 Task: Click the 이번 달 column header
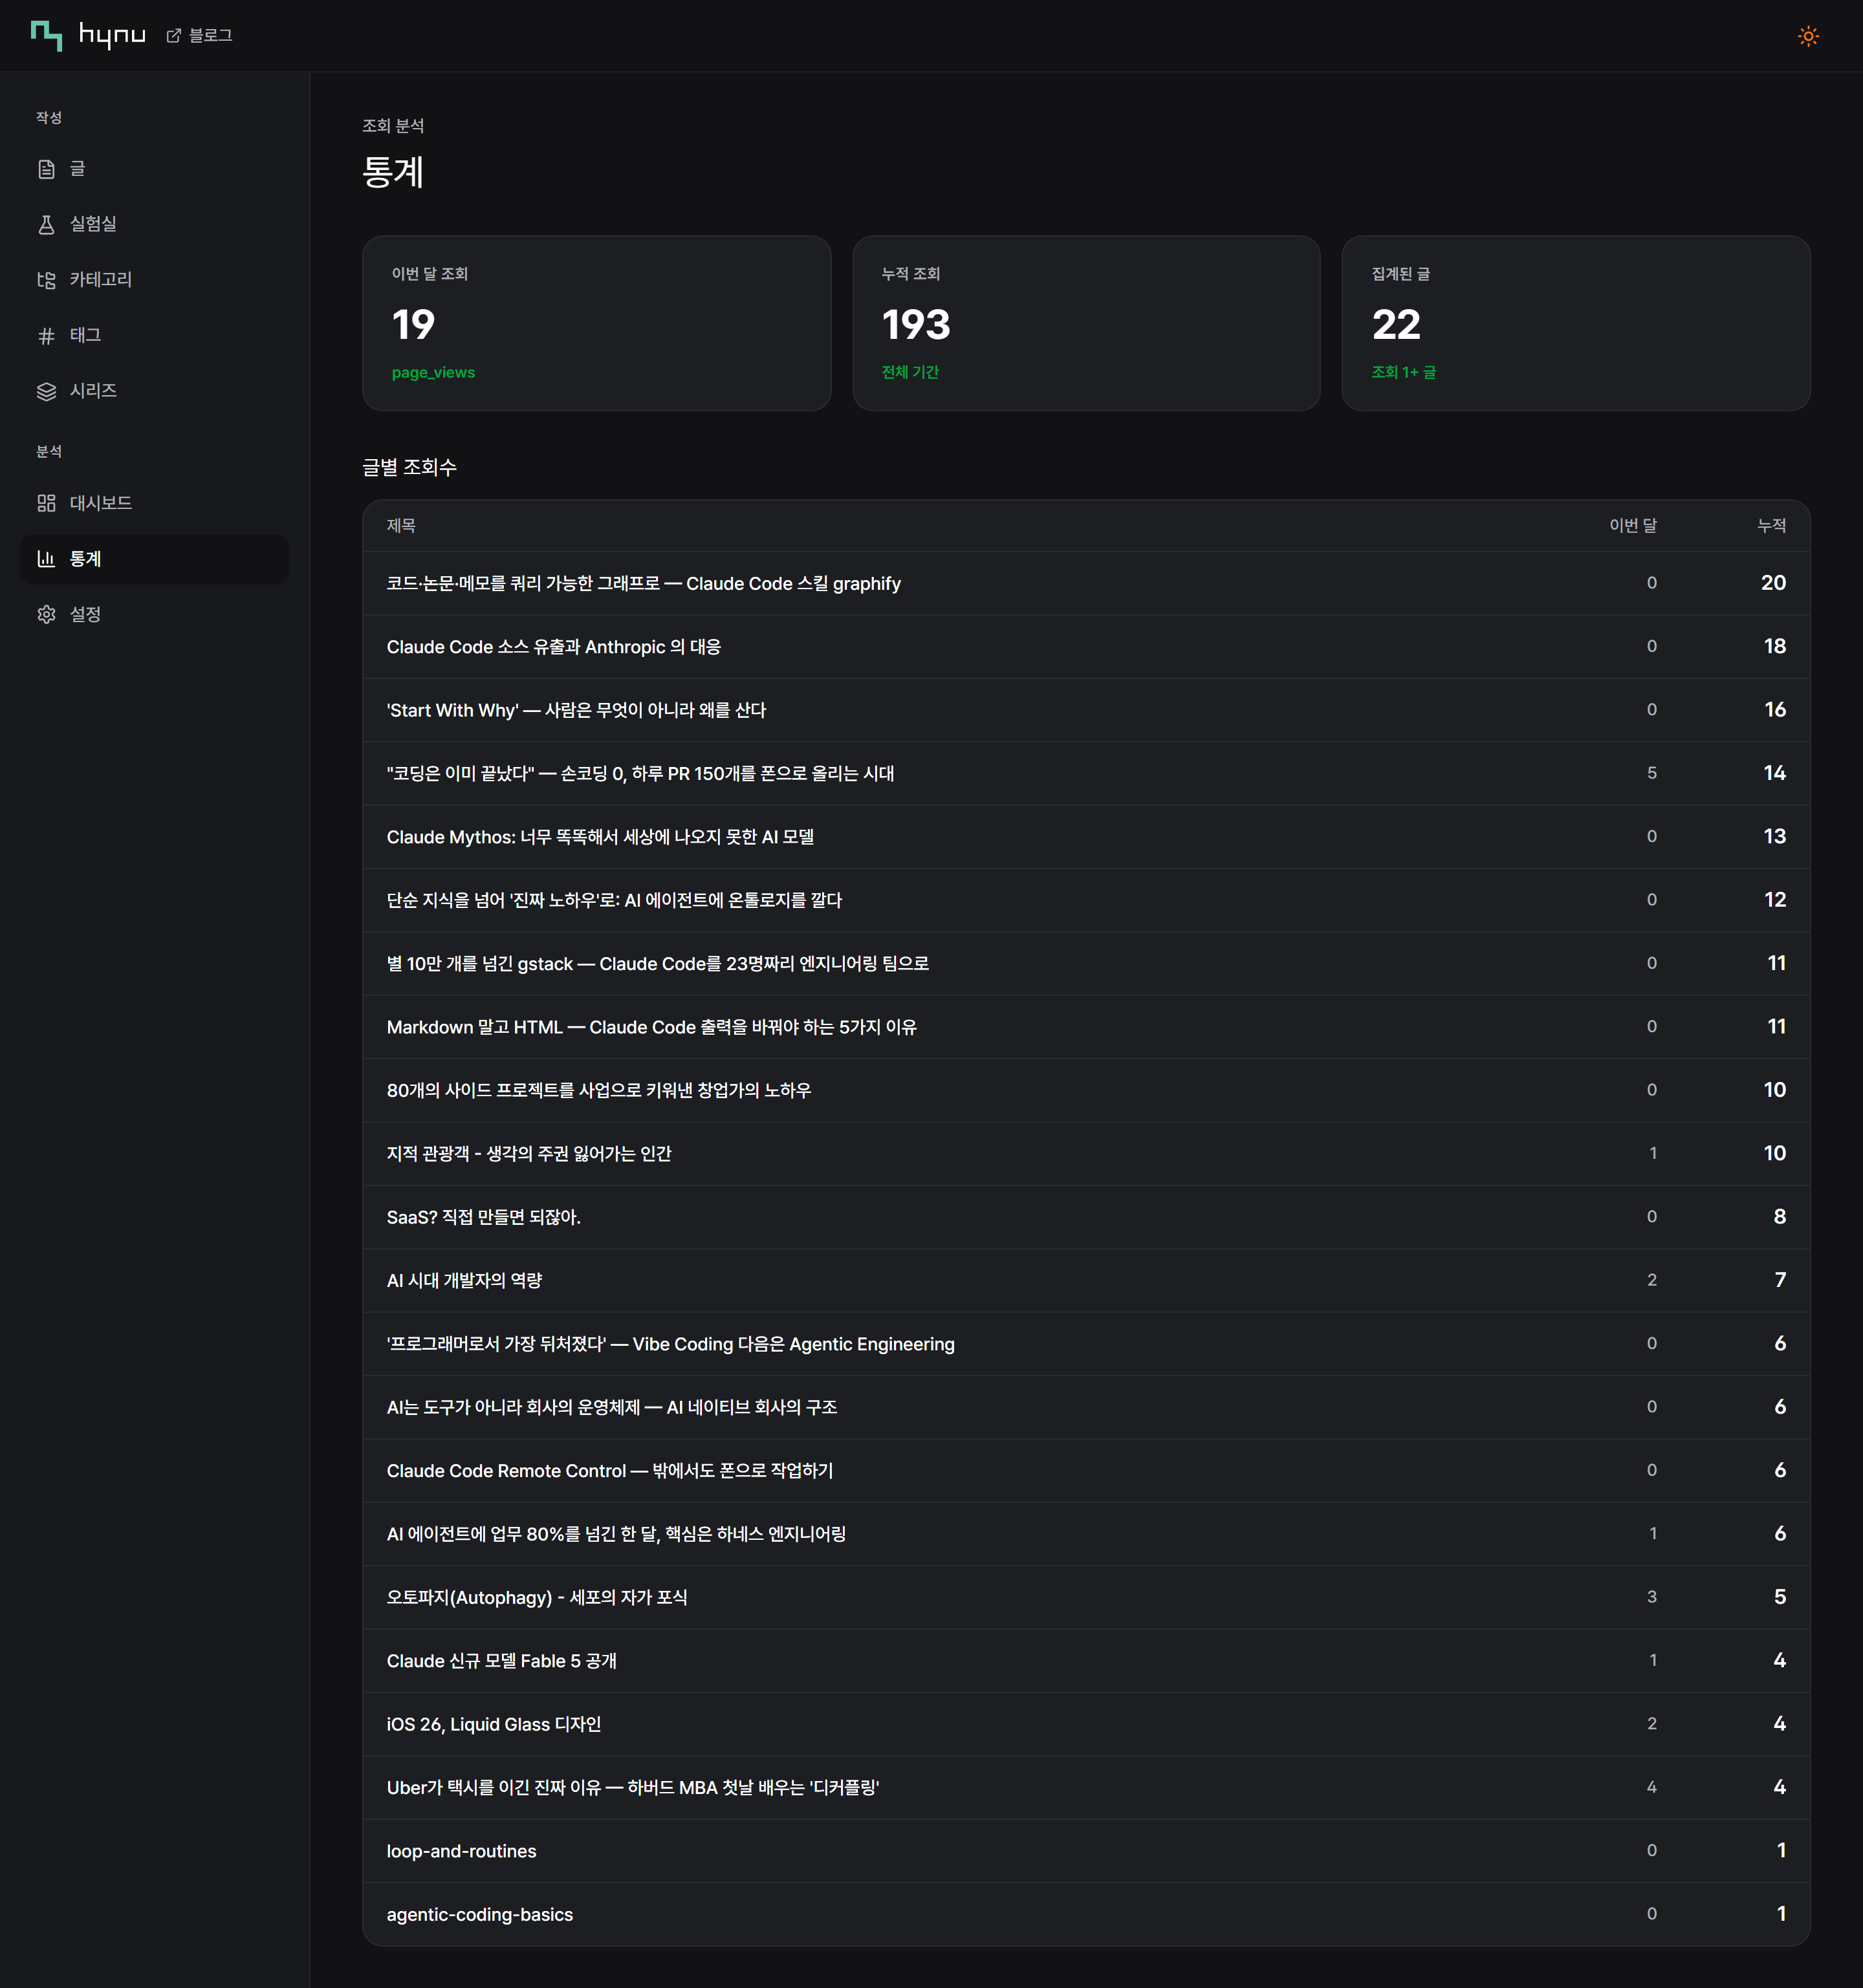pyautogui.click(x=1633, y=526)
